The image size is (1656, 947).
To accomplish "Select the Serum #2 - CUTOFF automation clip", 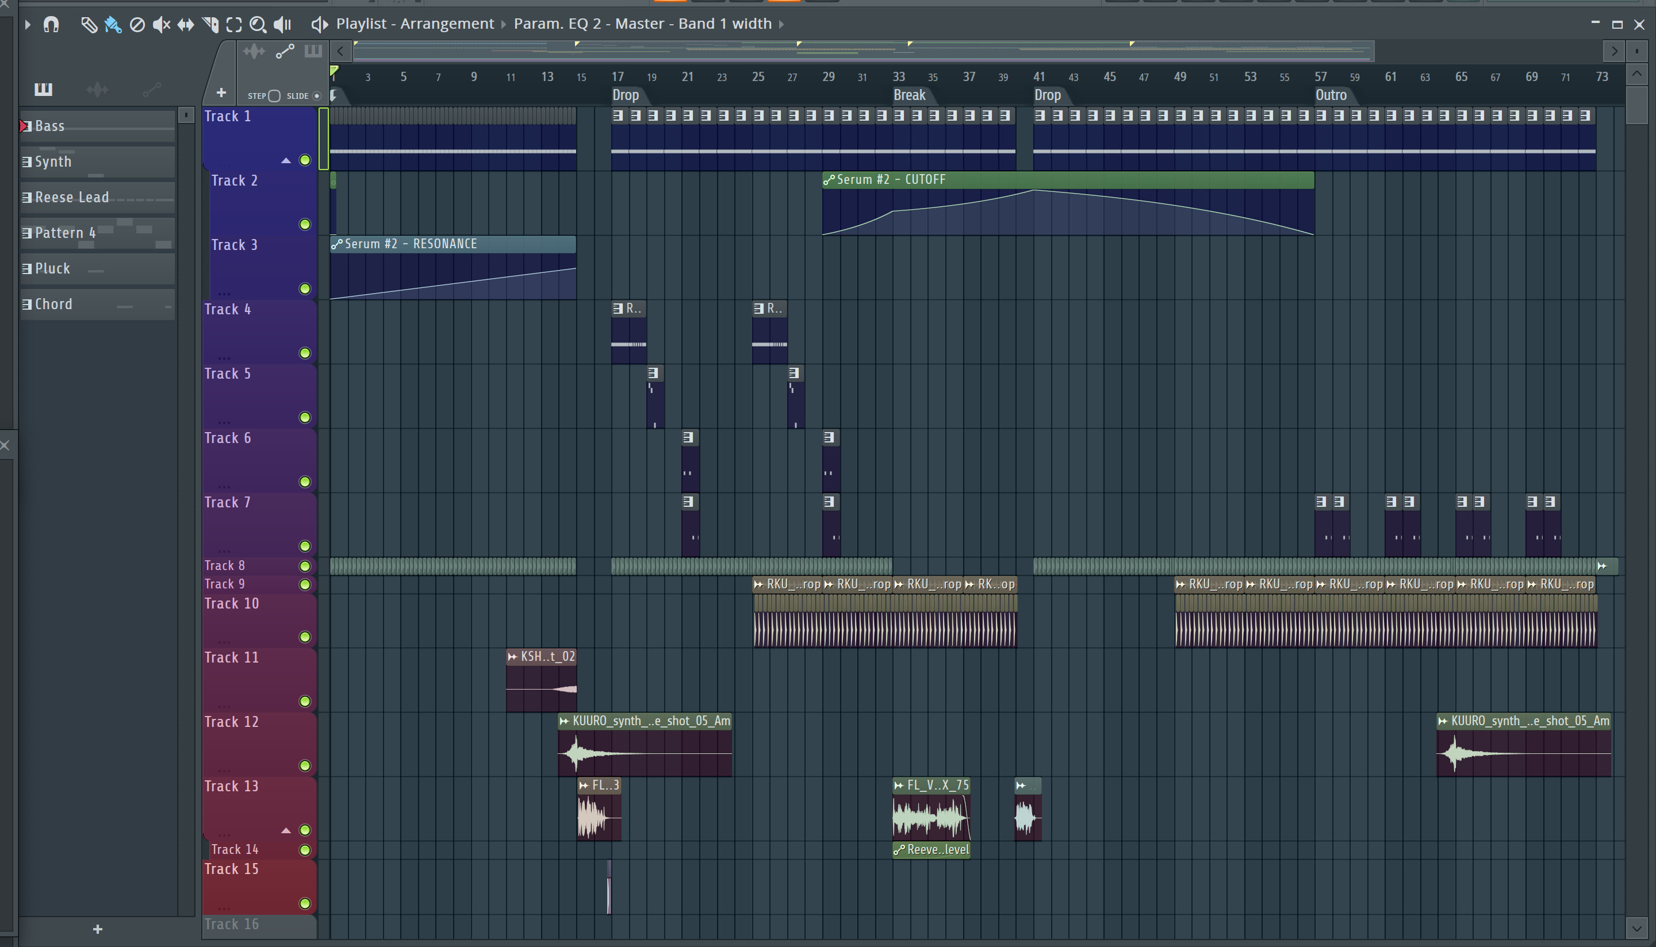I will tap(1068, 203).
